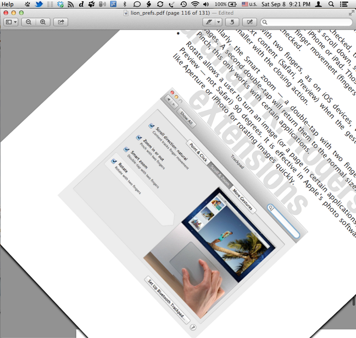Open the Help menu

8,4
